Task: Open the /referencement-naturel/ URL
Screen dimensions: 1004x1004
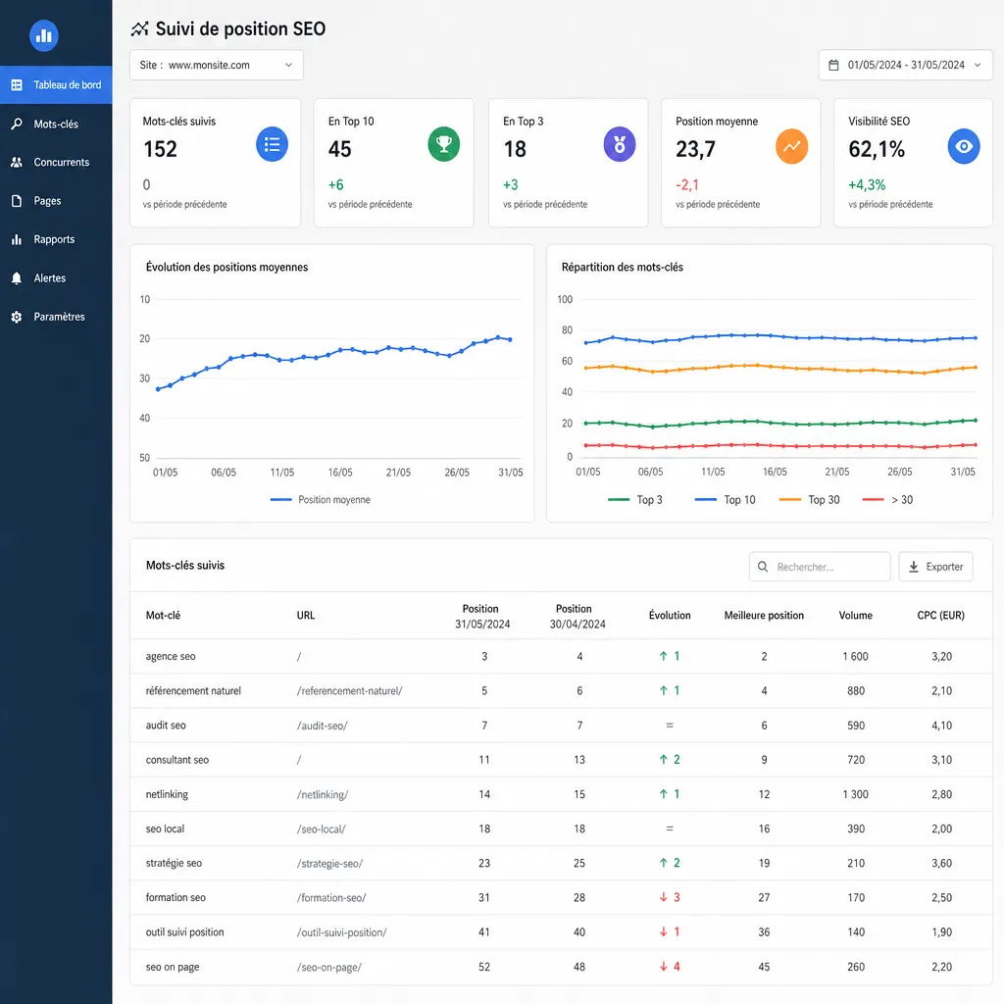Action: point(350,691)
